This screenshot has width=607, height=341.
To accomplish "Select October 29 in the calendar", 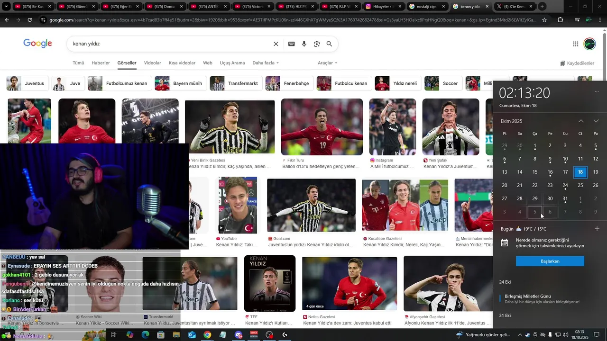I will 535,198.
